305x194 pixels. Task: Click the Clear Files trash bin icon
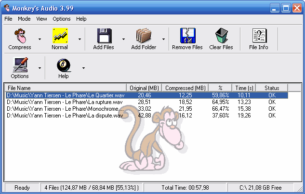[x=221, y=36]
